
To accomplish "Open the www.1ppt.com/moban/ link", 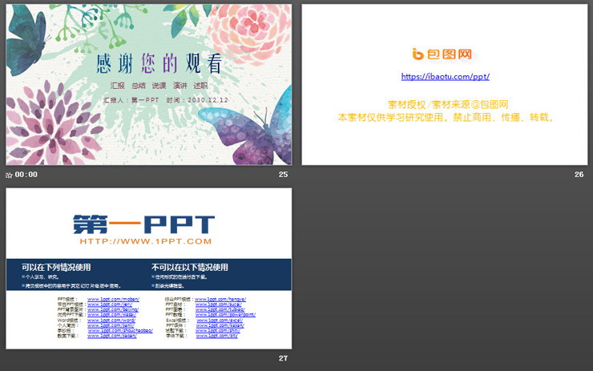I will (x=108, y=299).
